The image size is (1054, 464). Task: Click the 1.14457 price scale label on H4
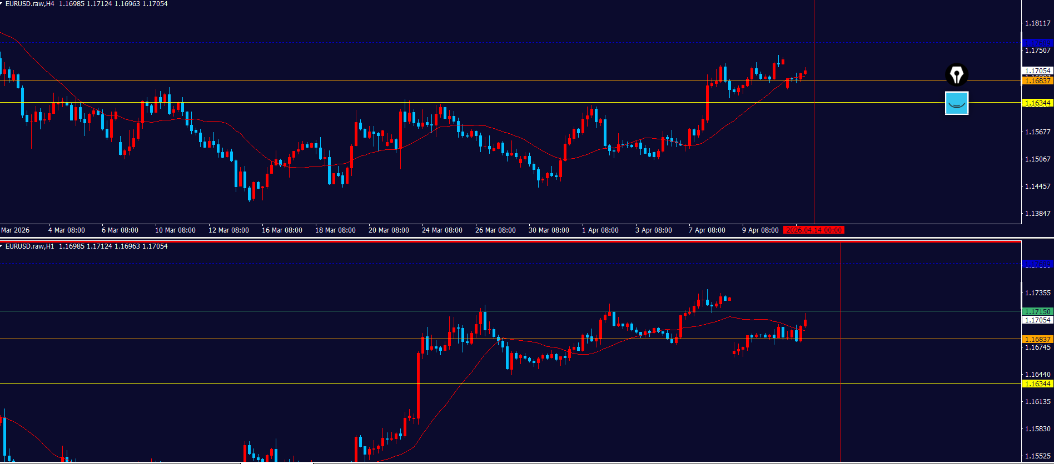click(x=1037, y=186)
